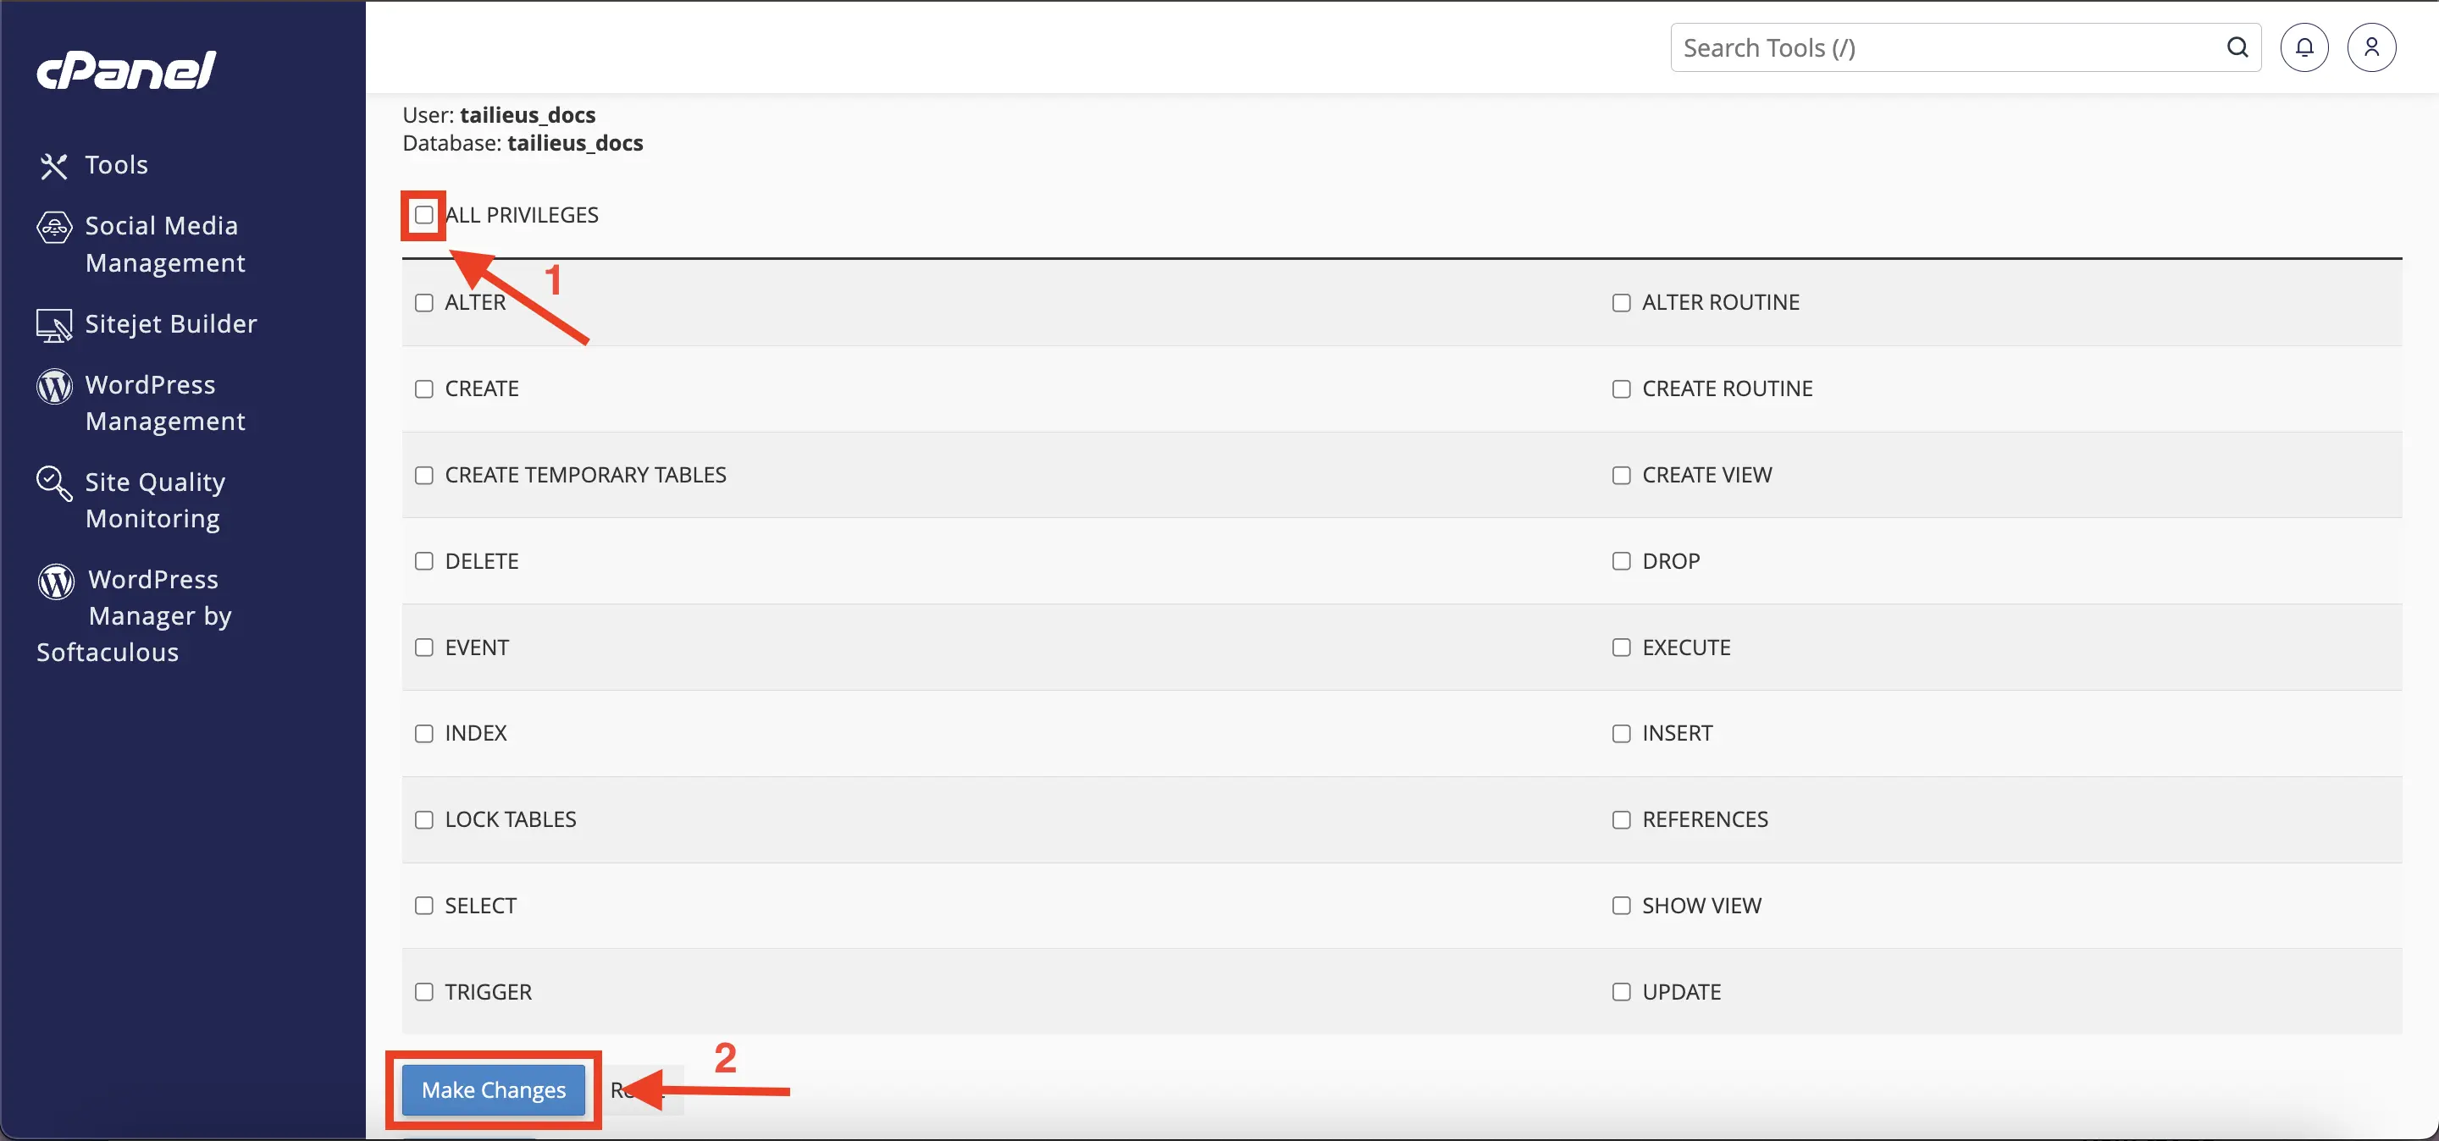This screenshot has width=2439, height=1141.
Task: Click the Site Quality Monitoring magnifier icon
Action: pos(54,483)
